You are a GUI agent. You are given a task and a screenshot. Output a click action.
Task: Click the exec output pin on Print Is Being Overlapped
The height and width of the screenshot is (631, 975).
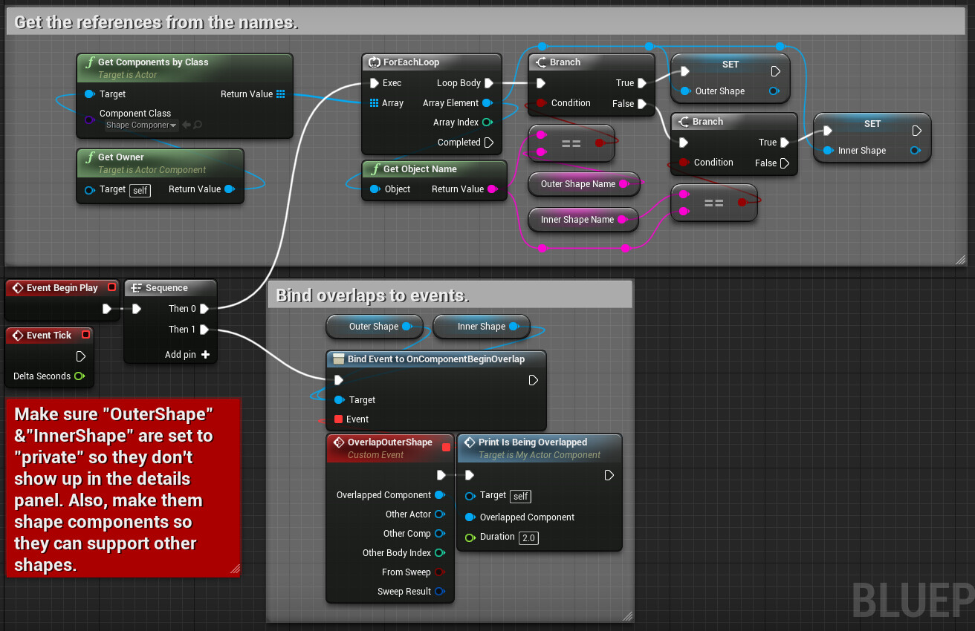pyautogui.click(x=609, y=475)
